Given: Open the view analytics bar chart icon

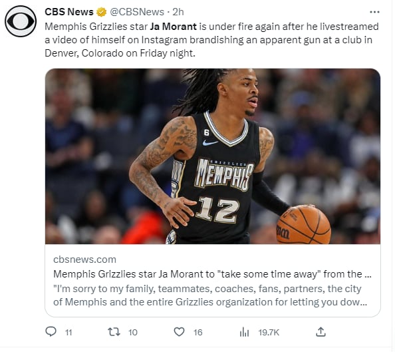Looking at the screenshot, I should point(244,332).
